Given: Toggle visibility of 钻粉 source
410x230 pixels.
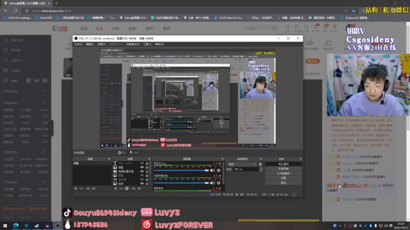Looking at the screenshot, I should point(142,183).
